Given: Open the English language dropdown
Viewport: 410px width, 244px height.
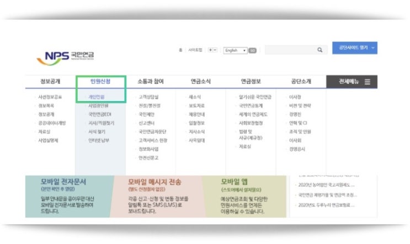Looking at the screenshot, I should [235, 50].
